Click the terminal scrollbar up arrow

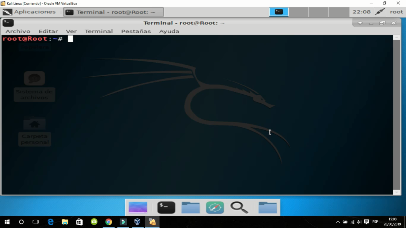click(397, 37)
